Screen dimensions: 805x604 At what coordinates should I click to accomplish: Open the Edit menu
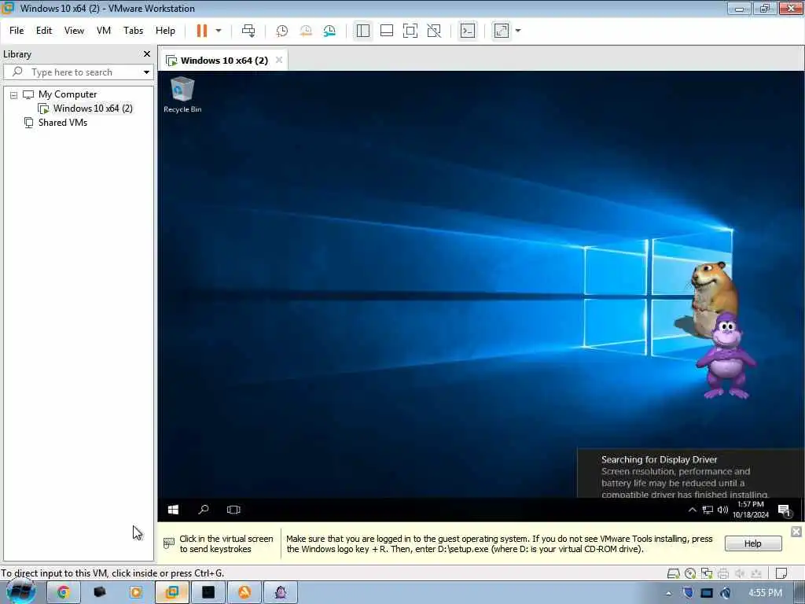click(x=44, y=31)
